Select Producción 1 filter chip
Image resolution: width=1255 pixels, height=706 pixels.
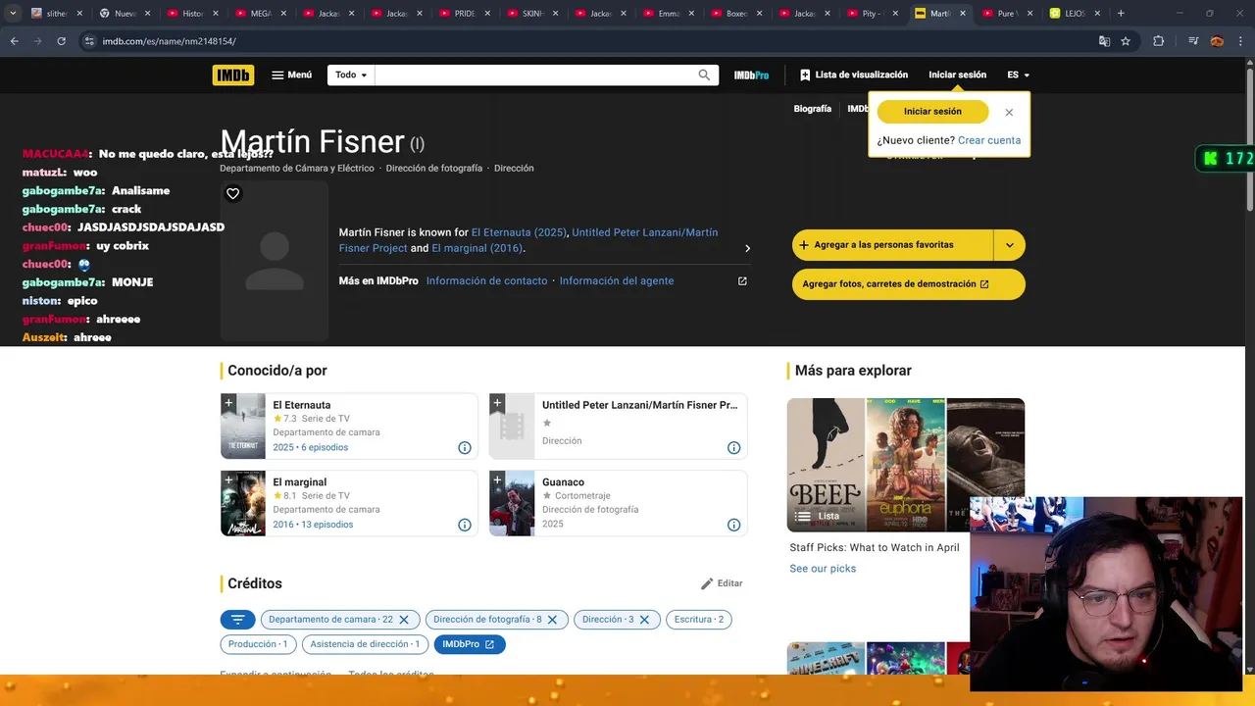tap(258, 644)
